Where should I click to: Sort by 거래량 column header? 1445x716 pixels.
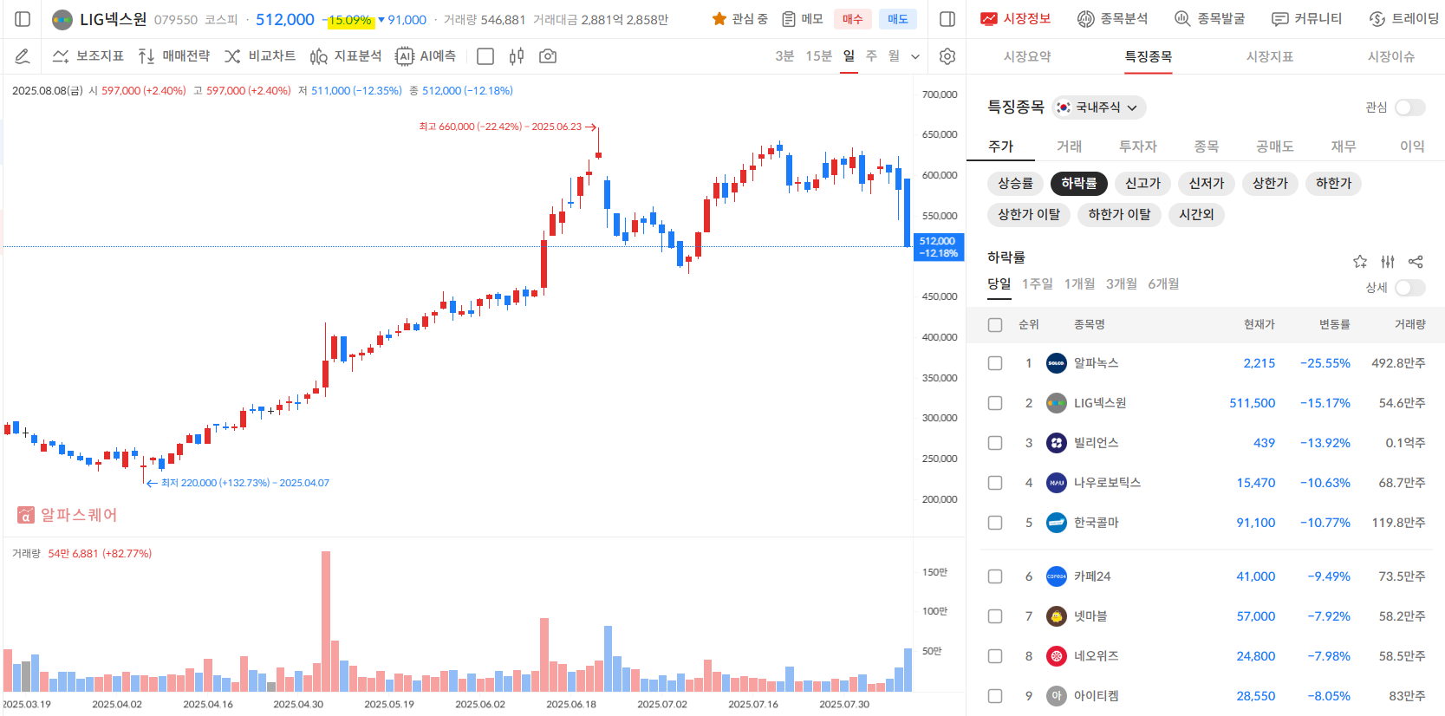pyautogui.click(x=1409, y=324)
